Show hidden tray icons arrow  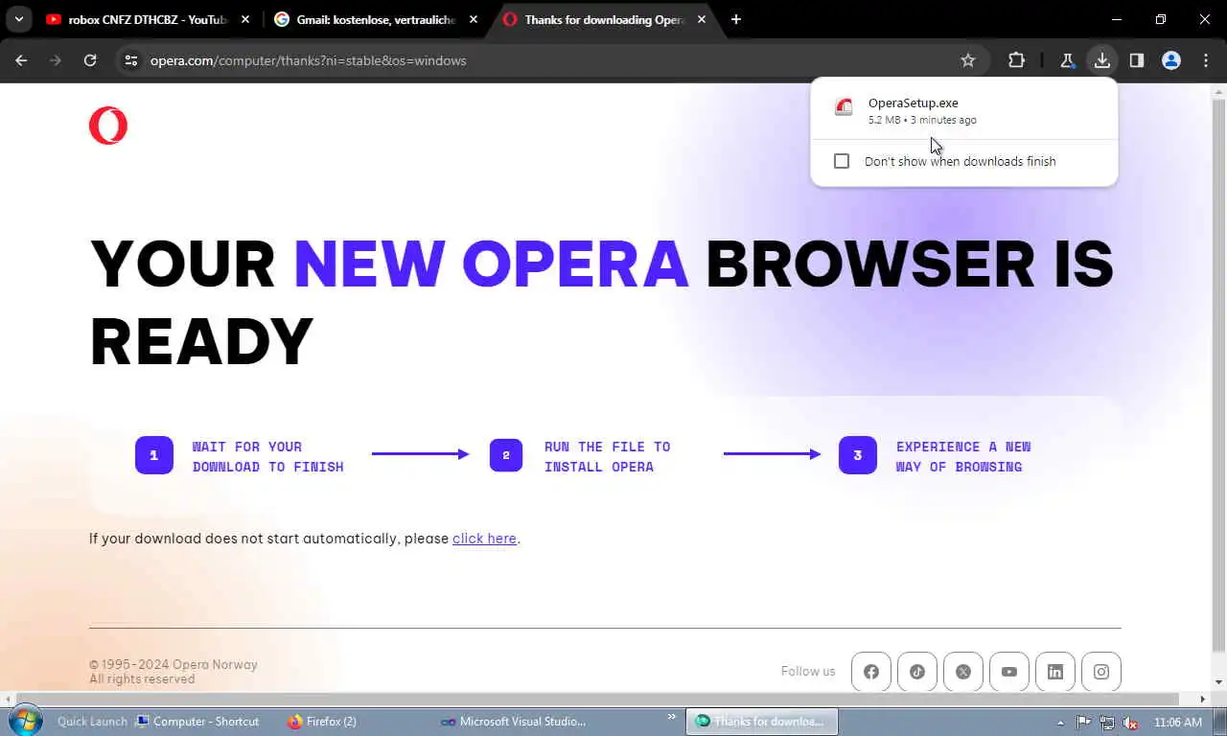1060,723
